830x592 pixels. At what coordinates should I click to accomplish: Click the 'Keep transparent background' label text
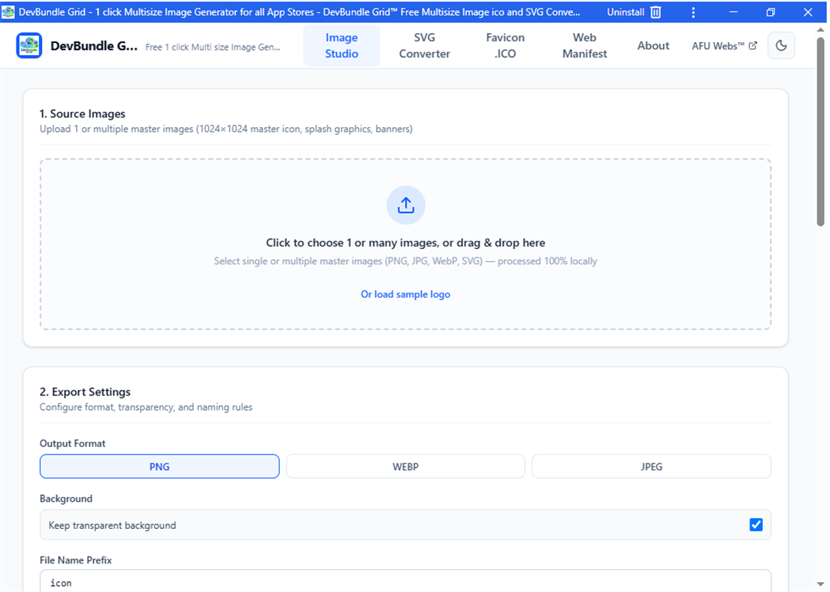click(x=112, y=525)
